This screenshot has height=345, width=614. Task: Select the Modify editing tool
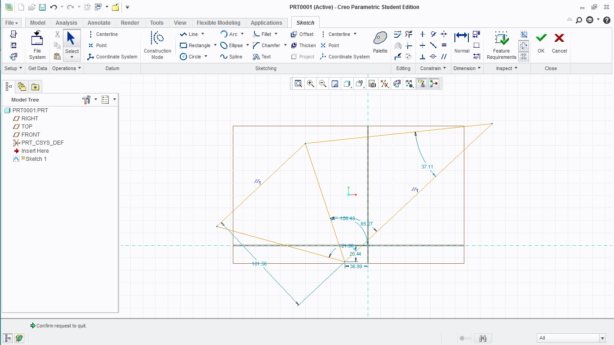tap(398, 34)
